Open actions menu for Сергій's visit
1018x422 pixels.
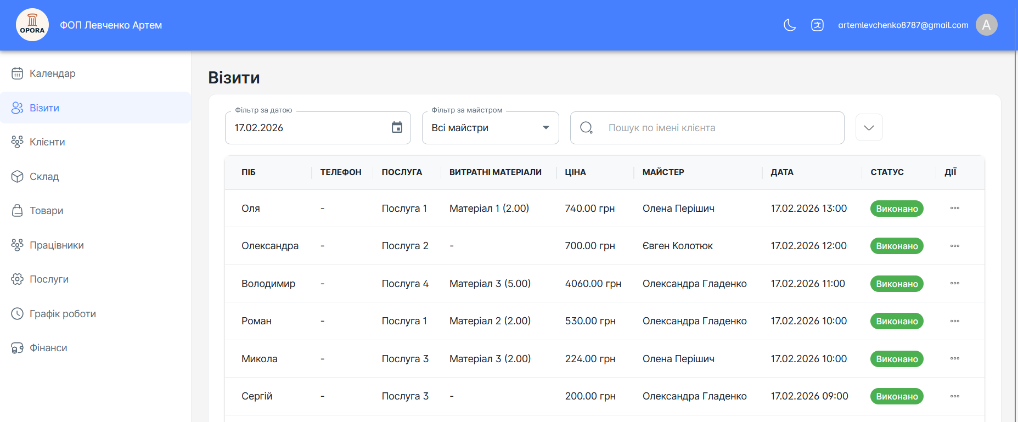(955, 396)
